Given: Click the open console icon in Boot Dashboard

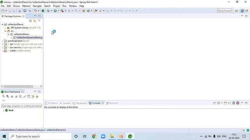Looking at the screenshot, I should coord(20,96).
